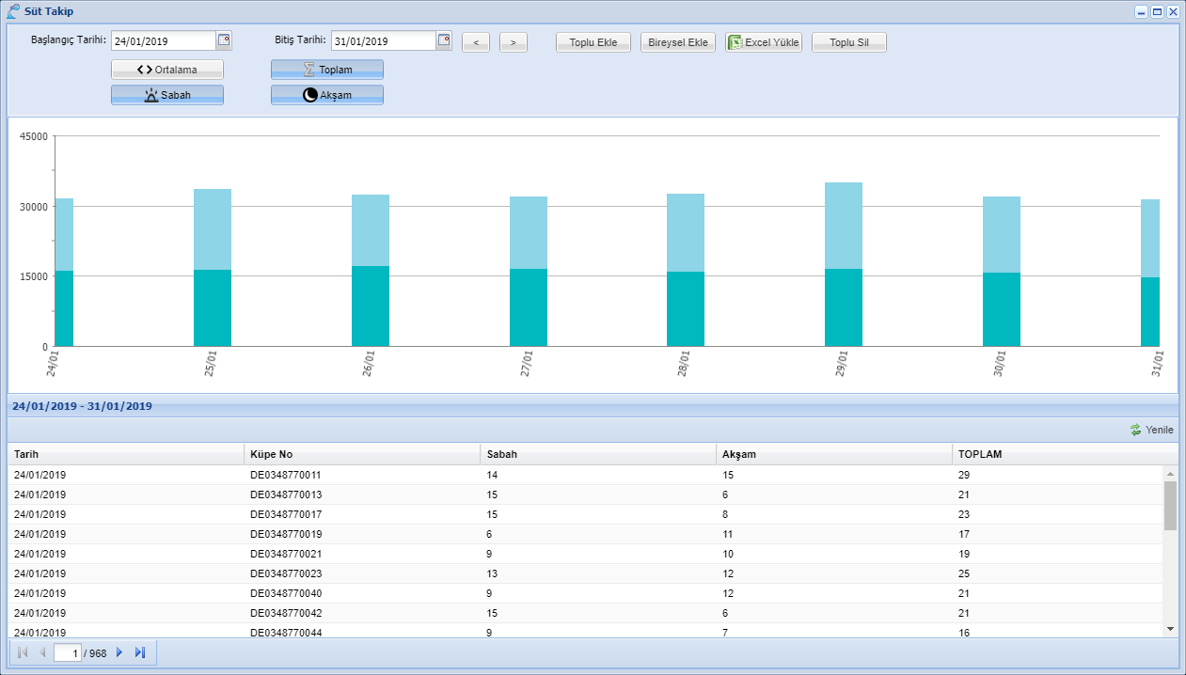Toggle the Sabah morning filter

pyautogui.click(x=167, y=95)
